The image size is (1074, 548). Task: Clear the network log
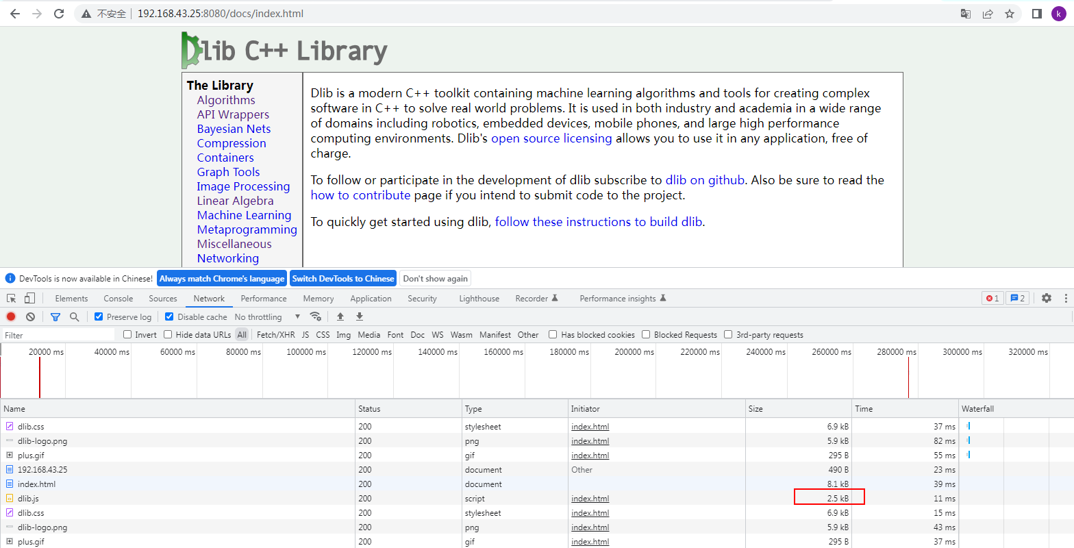pyautogui.click(x=30, y=316)
